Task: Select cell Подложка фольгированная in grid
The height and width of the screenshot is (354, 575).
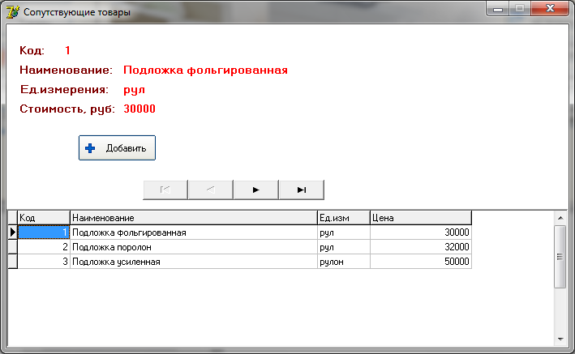Action: (x=194, y=232)
